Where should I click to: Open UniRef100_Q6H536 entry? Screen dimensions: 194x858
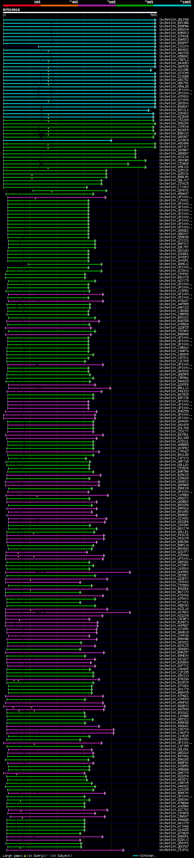click(x=174, y=67)
